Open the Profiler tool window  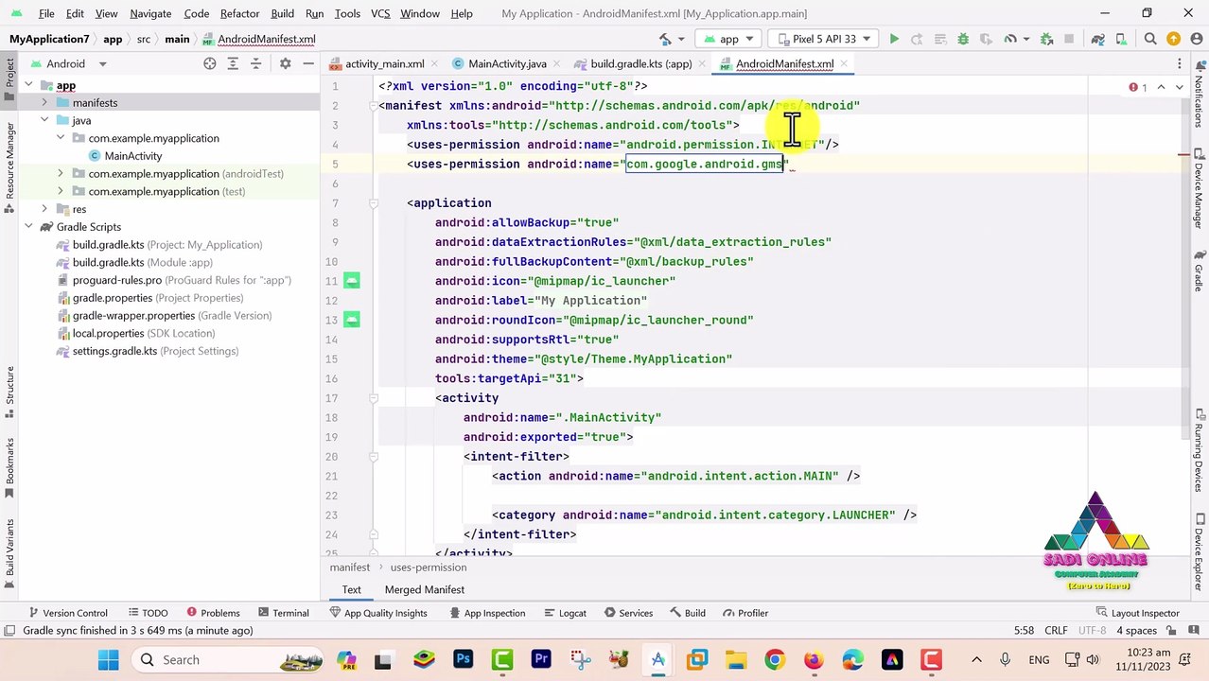click(745, 613)
